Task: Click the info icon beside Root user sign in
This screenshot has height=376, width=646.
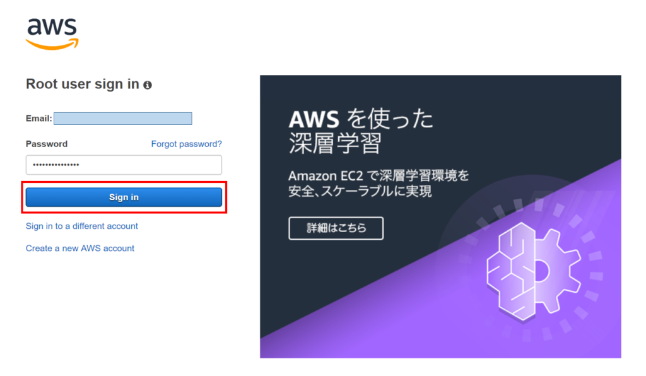Action: point(148,85)
